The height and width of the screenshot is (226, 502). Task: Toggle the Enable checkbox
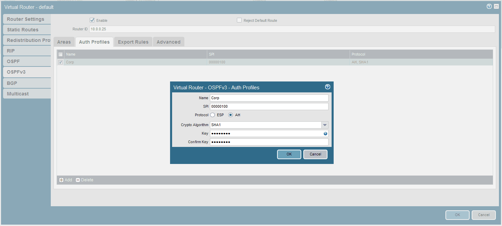tap(92, 20)
